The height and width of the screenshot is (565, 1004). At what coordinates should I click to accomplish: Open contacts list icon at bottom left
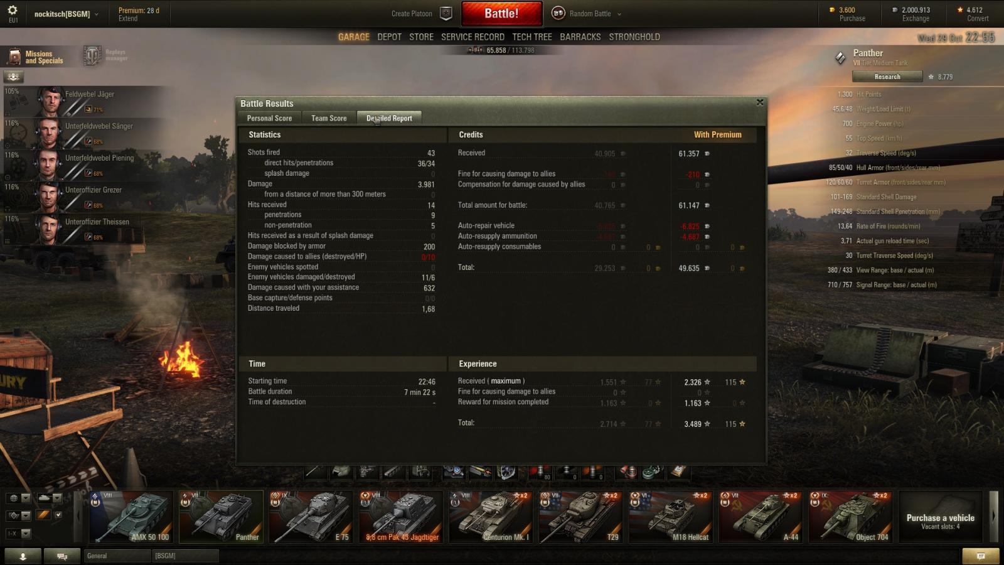tap(23, 556)
